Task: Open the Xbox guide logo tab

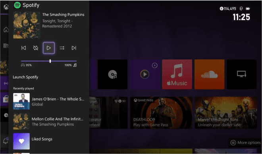Action: [x=6, y=7]
